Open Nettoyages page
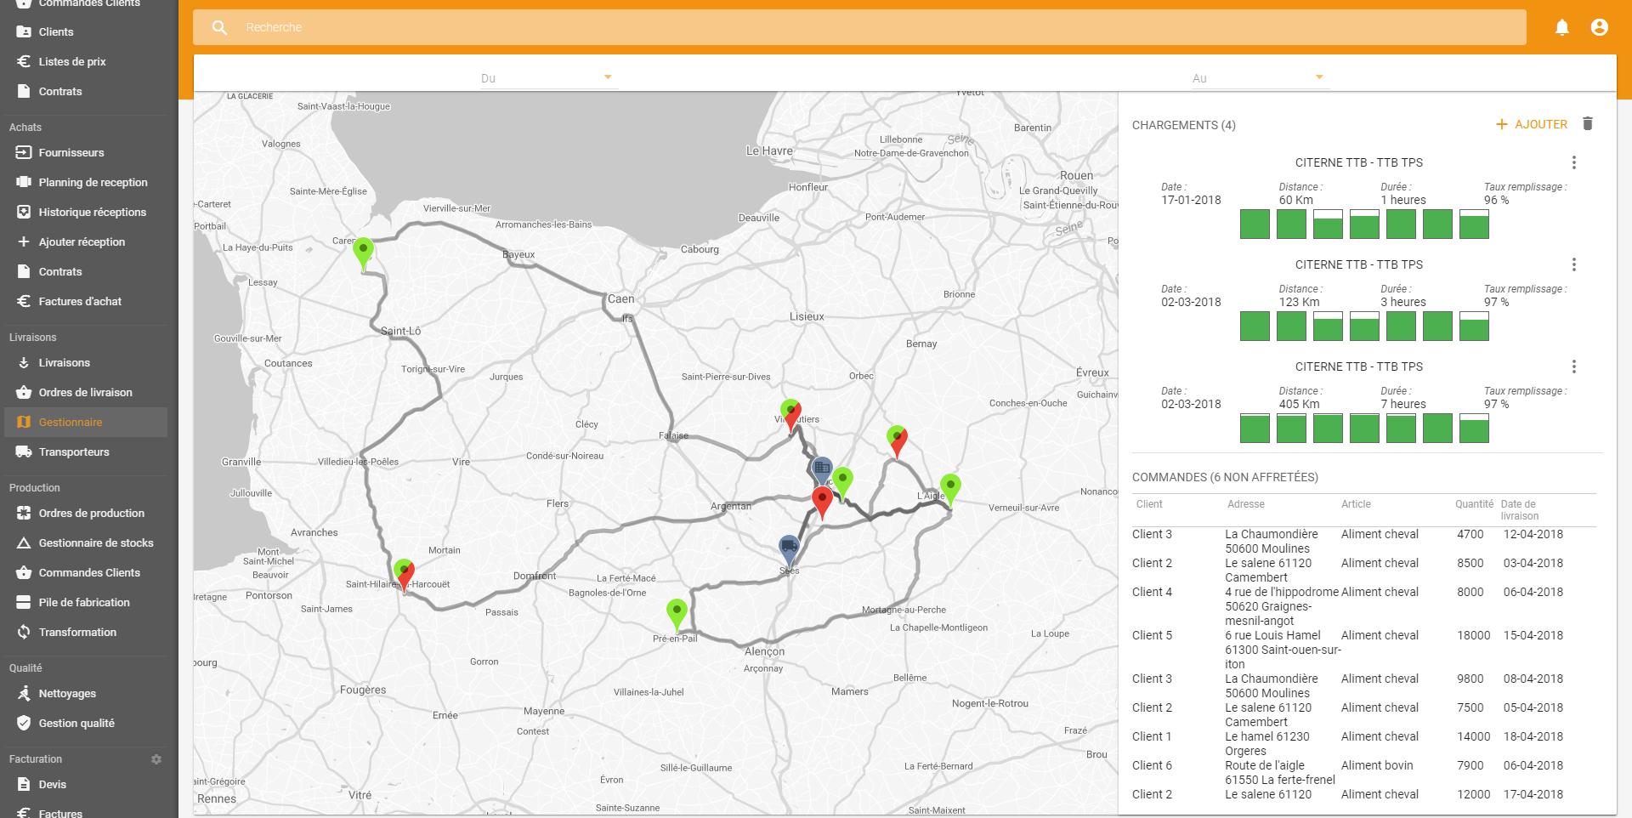The width and height of the screenshot is (1632, 818). 67,694
